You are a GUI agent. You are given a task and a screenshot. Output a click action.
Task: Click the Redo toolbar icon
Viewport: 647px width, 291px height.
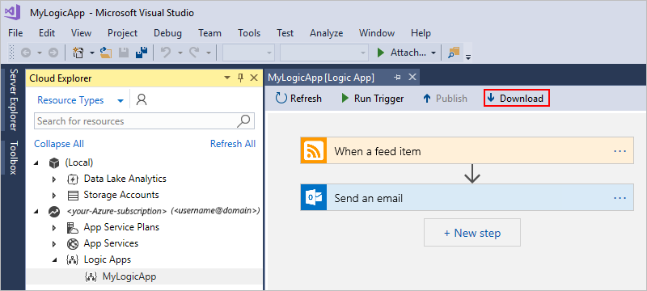click(x=195, y=53)
